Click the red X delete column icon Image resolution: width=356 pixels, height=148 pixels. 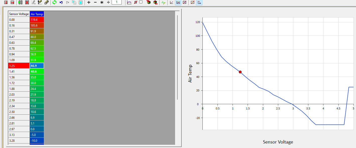[x=27, y=3]
